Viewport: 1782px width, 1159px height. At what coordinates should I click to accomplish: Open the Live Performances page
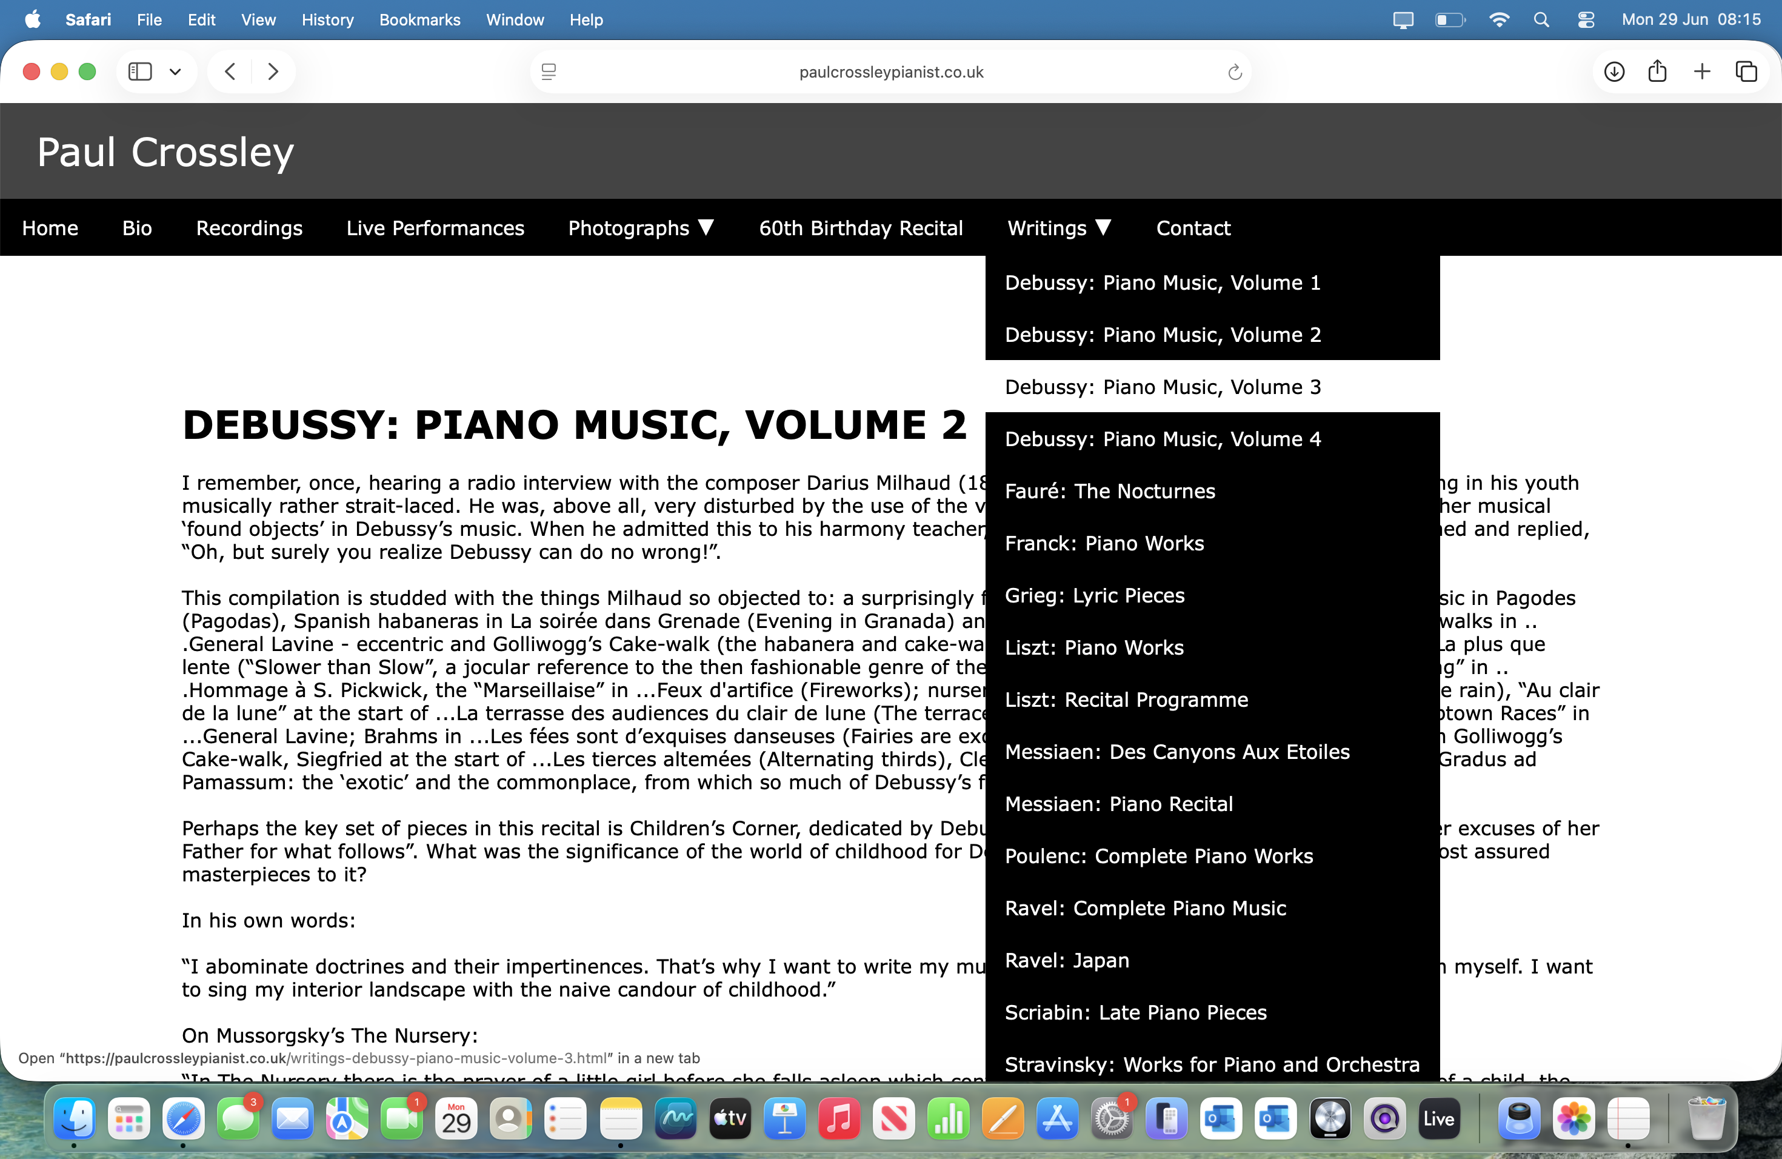click(x=435, y=227)
